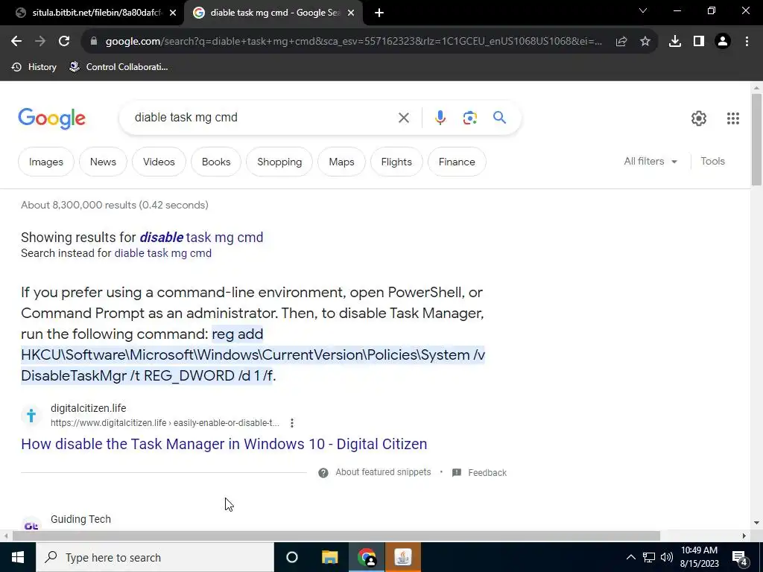Click 'About 8,300,000 results' text
Screen dimensions: 763x572
[114, 206]
